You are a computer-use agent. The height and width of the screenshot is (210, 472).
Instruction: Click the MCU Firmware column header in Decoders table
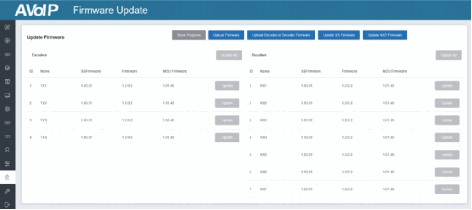(x=395, y=71)
